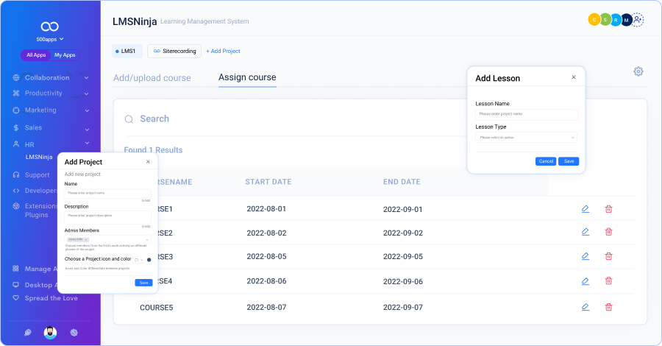Click the edit pencil icon for COURSE1
The height and width of the screenshot is (346, 662).
585,209
